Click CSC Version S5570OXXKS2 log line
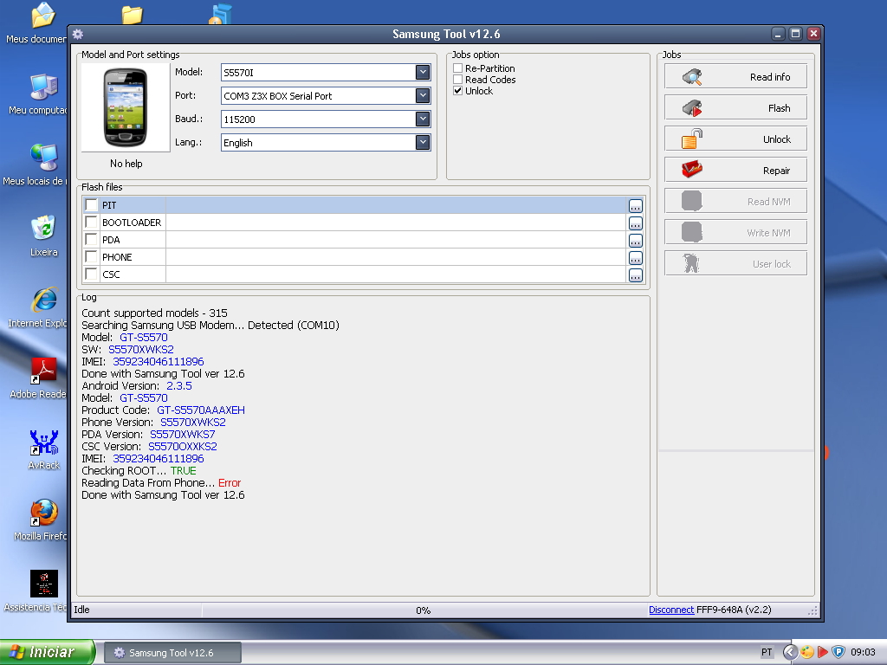 (x=149, y=446)
